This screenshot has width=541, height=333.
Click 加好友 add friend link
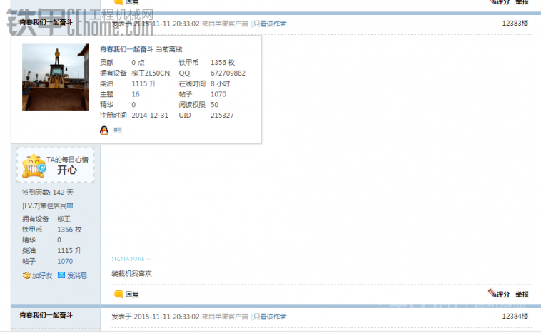(x=42, y=275)
